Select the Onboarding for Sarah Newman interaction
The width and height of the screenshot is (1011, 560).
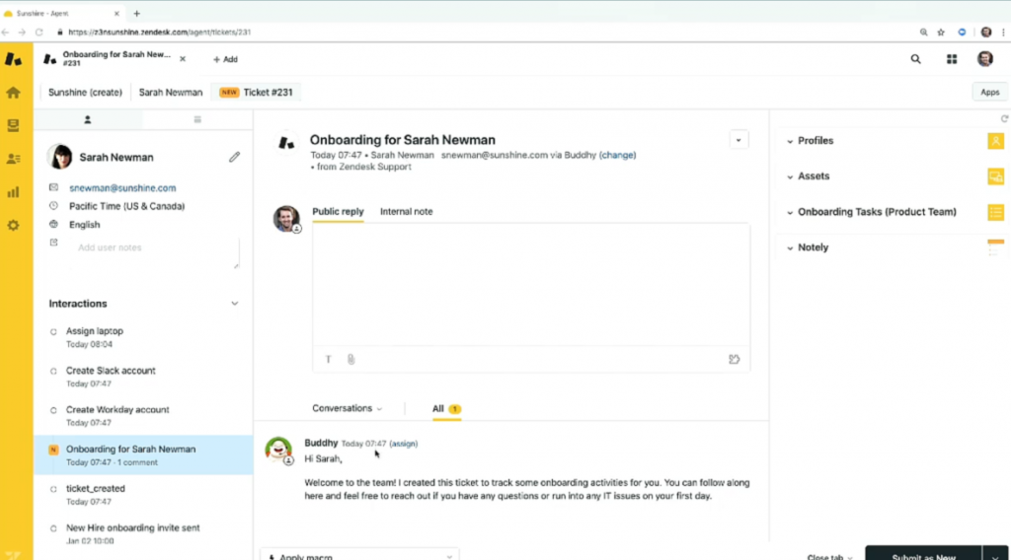pyautogui.click(x=143, y=455)
